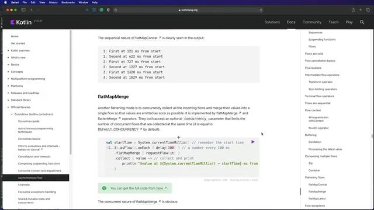Viewport: 374px width, 210px height.
Task: Click the left sidebar scrollbar
Action: [71, 92]
